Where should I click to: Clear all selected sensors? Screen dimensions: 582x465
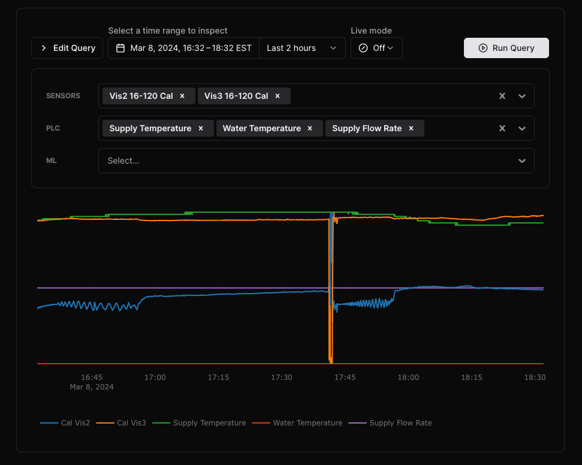click(x=502, y=96)
